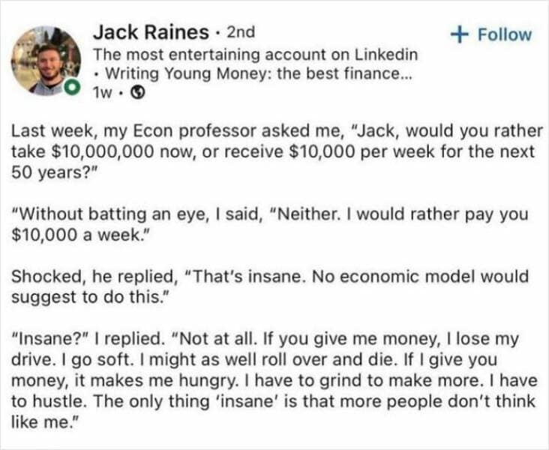This screenshot has width=549, height=450.
Task: Click the "50 years?" line of the post
Action: click(x=48, y=170)
